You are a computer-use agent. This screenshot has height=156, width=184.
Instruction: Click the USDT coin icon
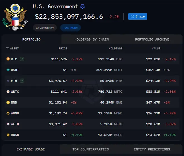[x=8, y=70]
